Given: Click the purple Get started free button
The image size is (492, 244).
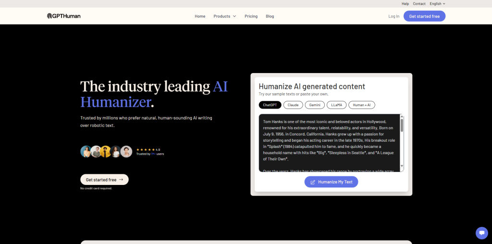Looking at the screenshot, I should pyautogui.click(x=424, y=16).
